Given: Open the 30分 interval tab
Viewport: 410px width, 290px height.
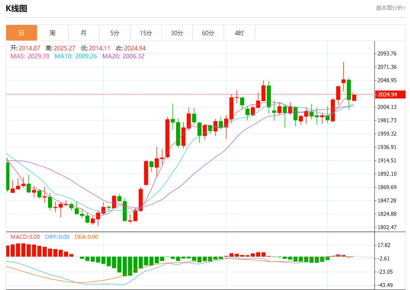Looking at the screenshot, I should pyautogui.click(x=177, y=33).
